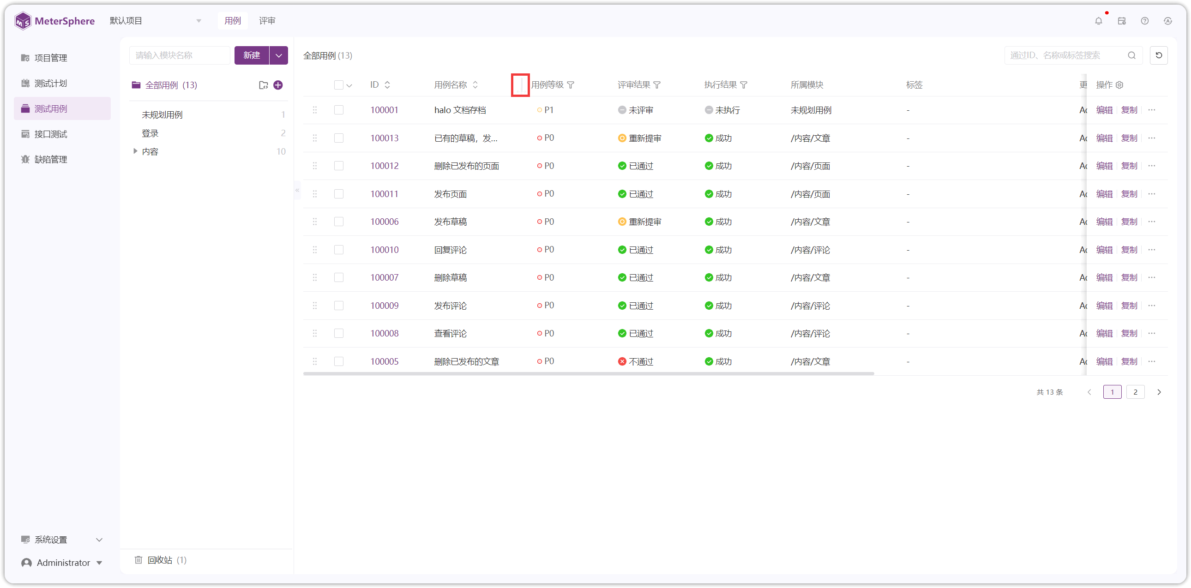The image size is (1191, 588).
Task: Open the Administrator user menu
Action: [62, 563]
